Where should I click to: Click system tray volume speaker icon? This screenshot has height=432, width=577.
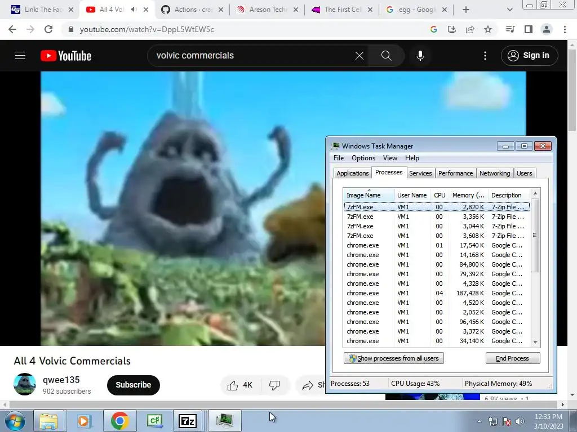coord(520,421)
